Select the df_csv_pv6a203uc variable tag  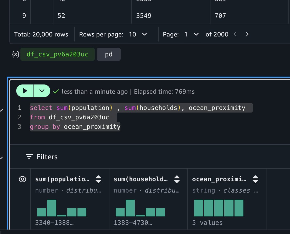57,54
